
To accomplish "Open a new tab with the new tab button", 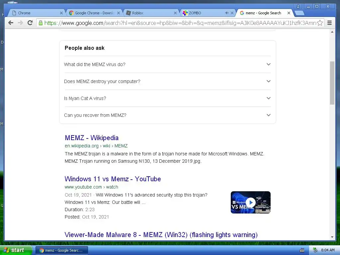I will click(x=300, y=13).
